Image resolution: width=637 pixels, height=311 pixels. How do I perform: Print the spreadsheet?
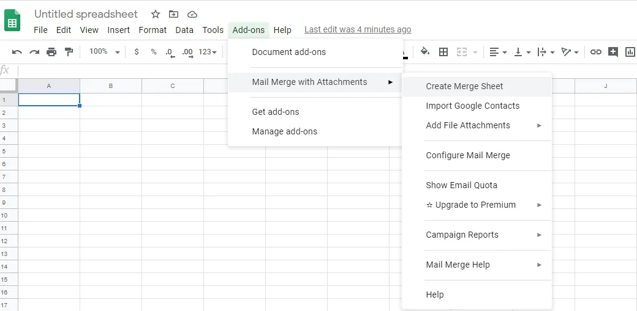click(x=51, y=52)
